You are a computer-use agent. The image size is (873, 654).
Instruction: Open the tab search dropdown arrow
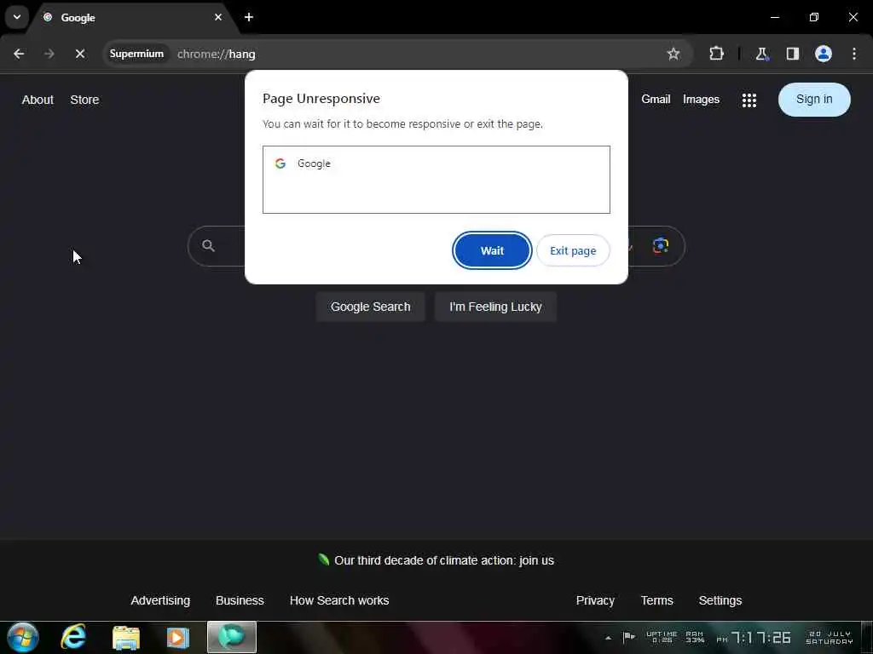pos(17,17)
